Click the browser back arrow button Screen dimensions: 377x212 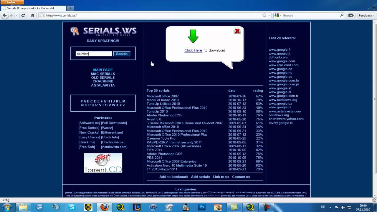[x=5, y=15]
